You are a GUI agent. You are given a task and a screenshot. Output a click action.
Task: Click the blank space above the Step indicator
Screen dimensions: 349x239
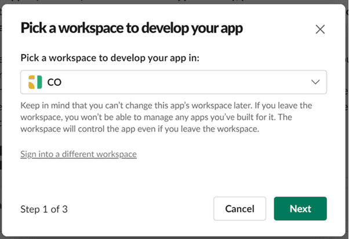click(87, 183)
